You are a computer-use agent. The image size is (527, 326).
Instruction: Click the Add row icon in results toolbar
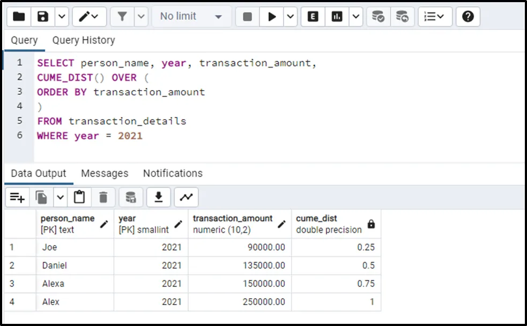click(x=17, y=198)
